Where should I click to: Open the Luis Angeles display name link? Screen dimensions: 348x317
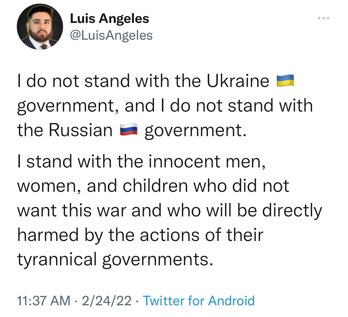tap(109, 19)
